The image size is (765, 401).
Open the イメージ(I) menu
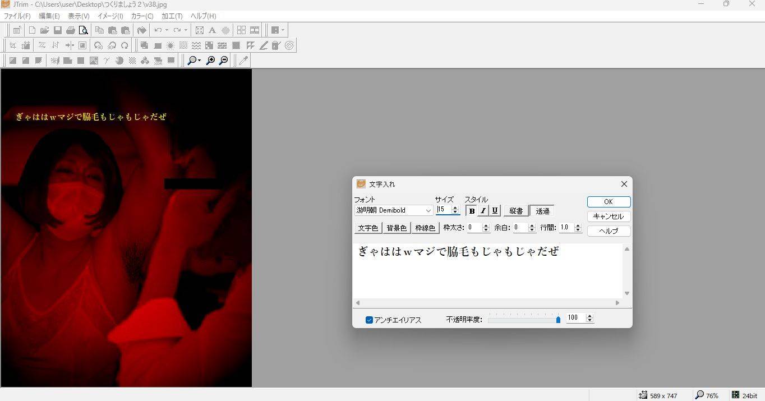point(110,16)
